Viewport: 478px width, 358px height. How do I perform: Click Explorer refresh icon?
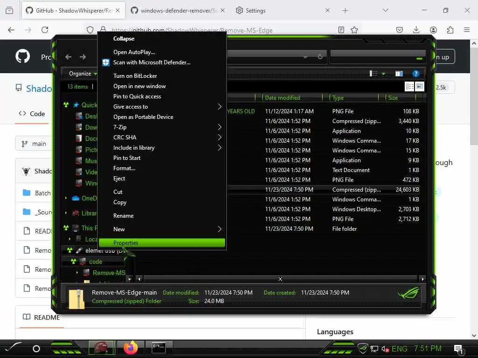coord(320,56)
